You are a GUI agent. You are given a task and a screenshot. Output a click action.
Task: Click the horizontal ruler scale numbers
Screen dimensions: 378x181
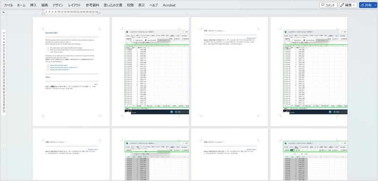[71, 12]
